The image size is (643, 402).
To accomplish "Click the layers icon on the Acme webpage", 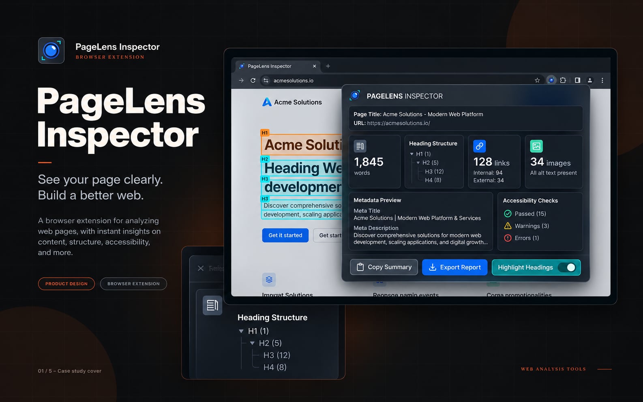I will tap(269, 280).
